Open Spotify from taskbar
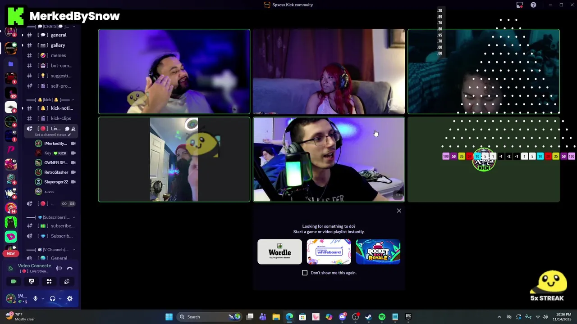Screen dimensions: 577x324 (x=382, y=317)
